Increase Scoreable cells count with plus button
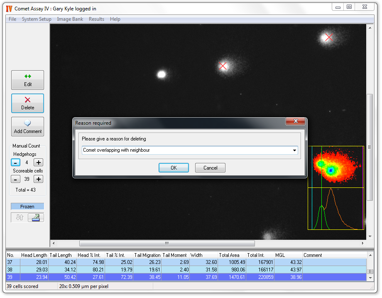Viewport: 382px width, 298px height. click(x=39, y=179)
